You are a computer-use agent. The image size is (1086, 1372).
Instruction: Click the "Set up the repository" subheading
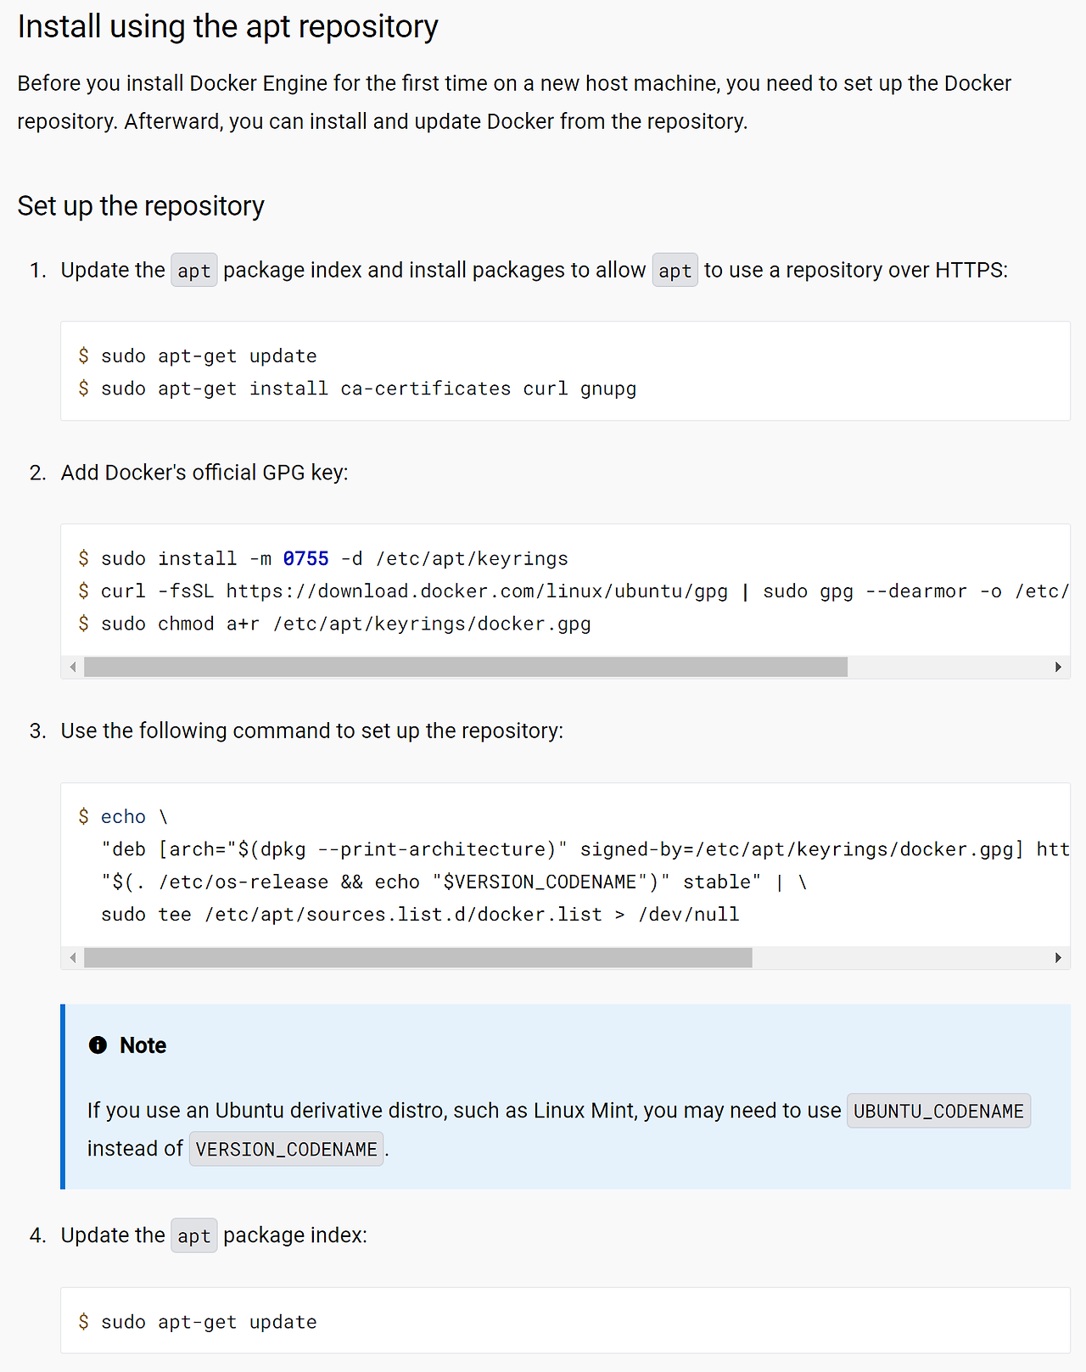click(x=141, y=206)
